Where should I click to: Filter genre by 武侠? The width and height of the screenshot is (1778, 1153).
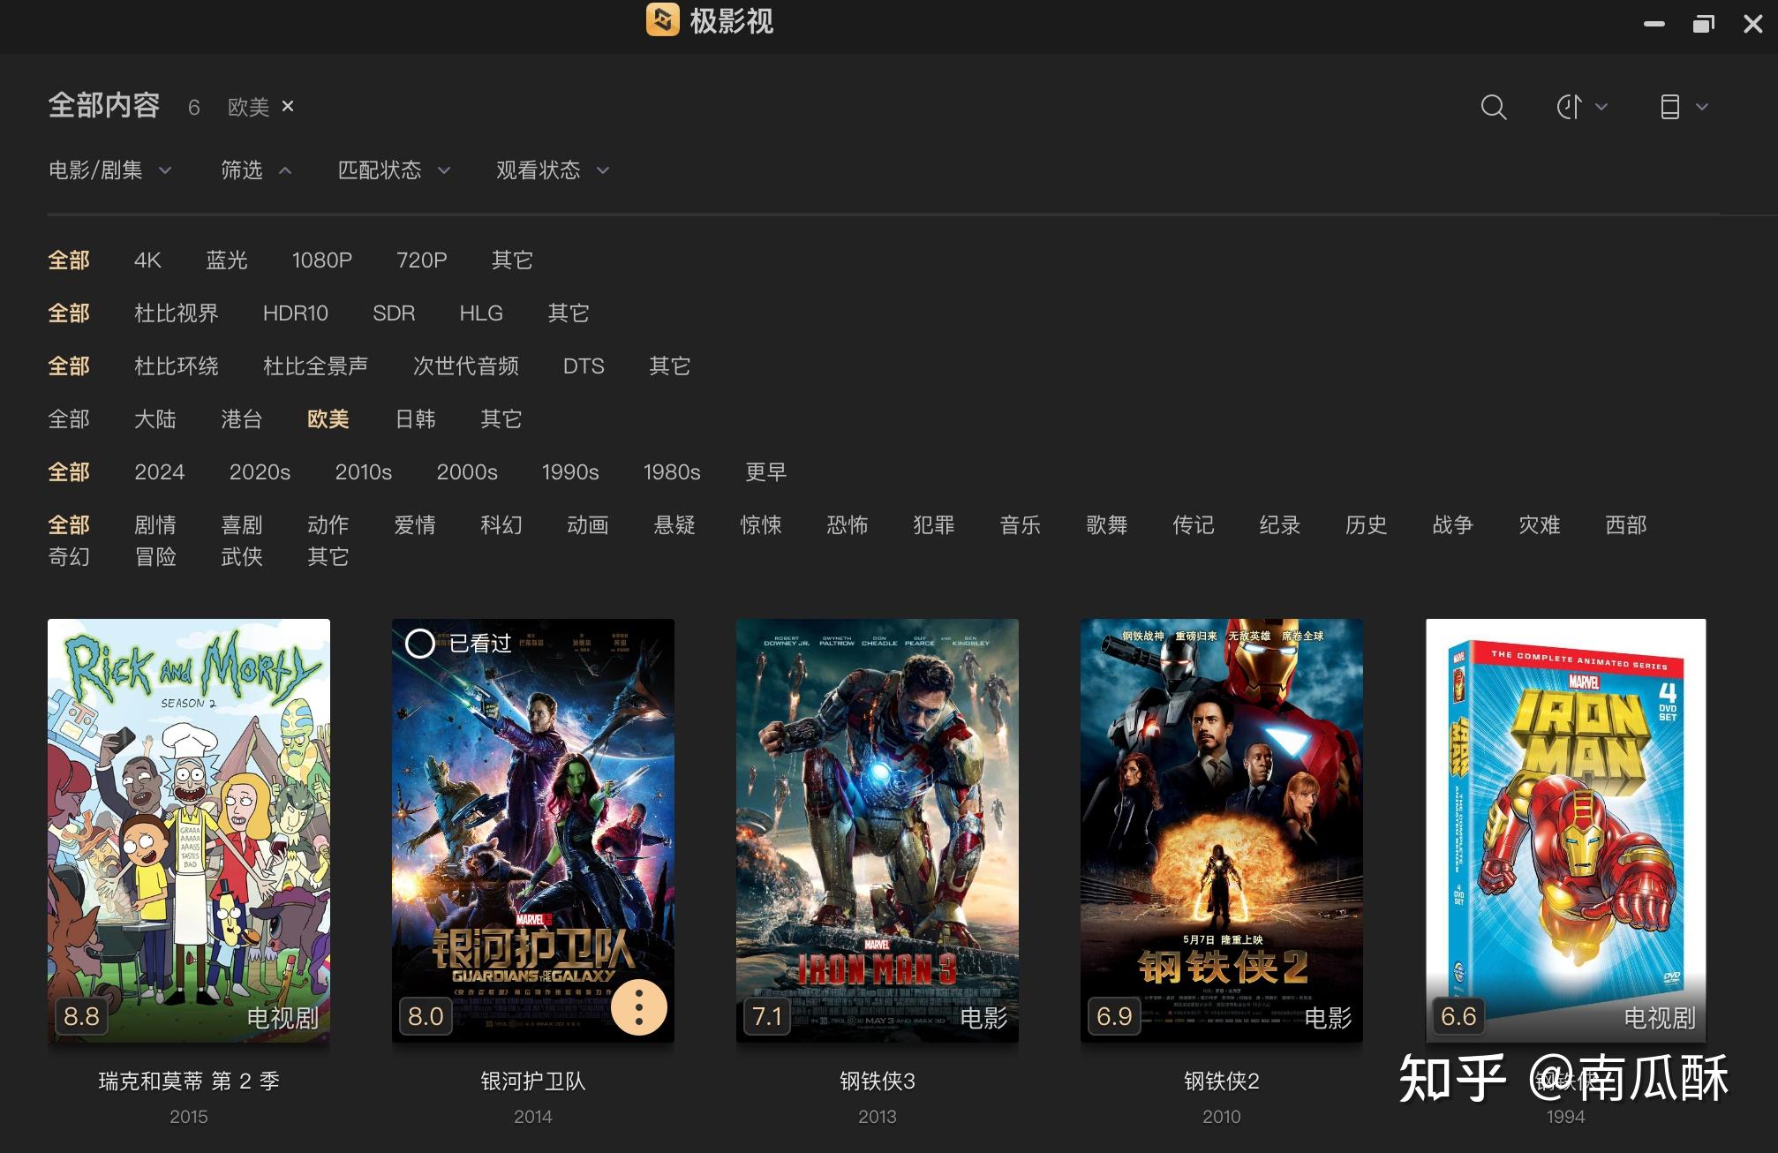pos(242,556)
